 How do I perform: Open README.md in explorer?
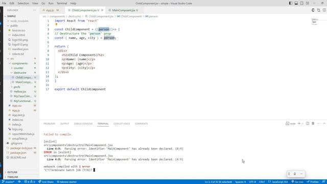pos(18,157)
